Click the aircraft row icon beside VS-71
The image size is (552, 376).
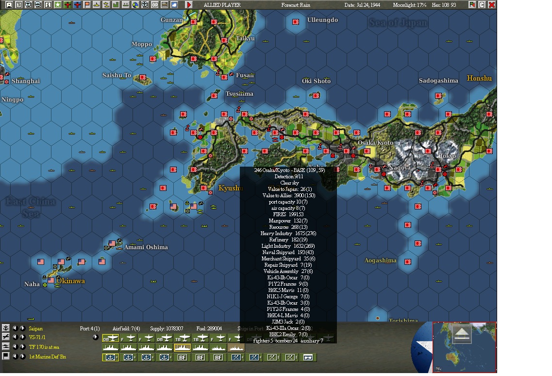tap(6, 337)
